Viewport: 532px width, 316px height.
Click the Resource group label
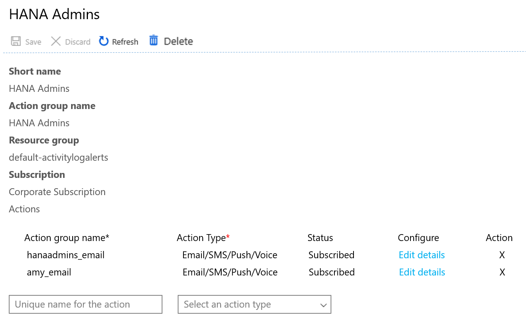pos(44,140)
